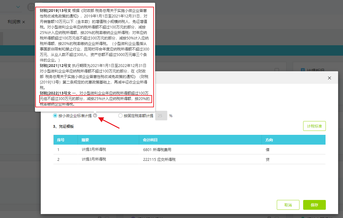Click the 财税[2021]12号文 heading in tooltip
The image size is (343, 218).
pos(55,66)
